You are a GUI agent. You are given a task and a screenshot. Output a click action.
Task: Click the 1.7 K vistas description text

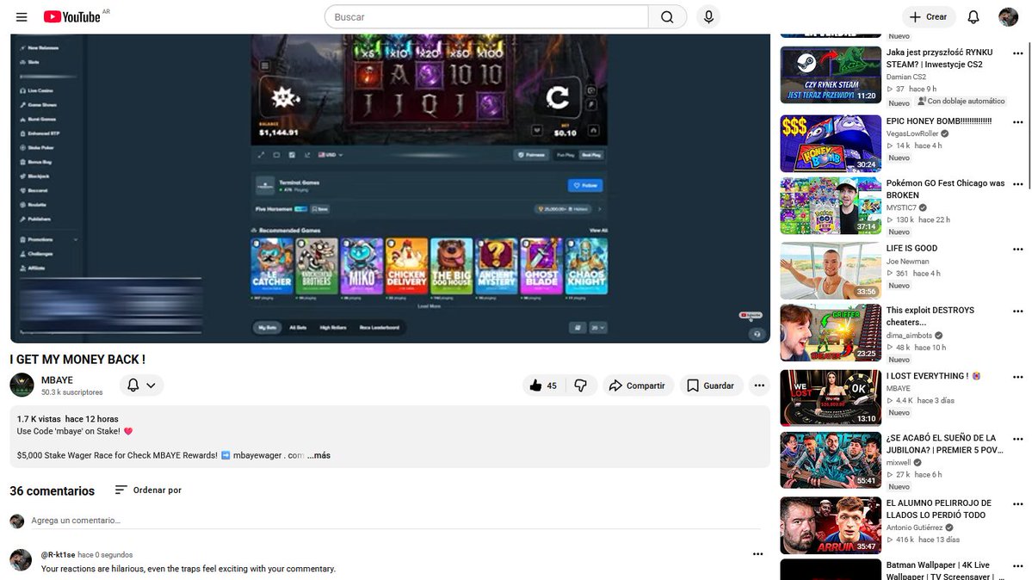pyautogui.click(x=39, y=419)
